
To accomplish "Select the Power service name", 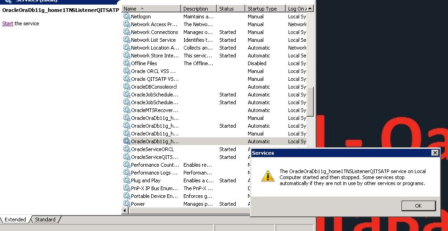I will click(138, 204).
